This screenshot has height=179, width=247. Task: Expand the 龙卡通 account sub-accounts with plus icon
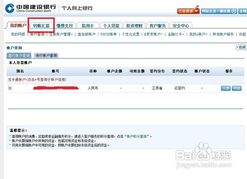10,88
